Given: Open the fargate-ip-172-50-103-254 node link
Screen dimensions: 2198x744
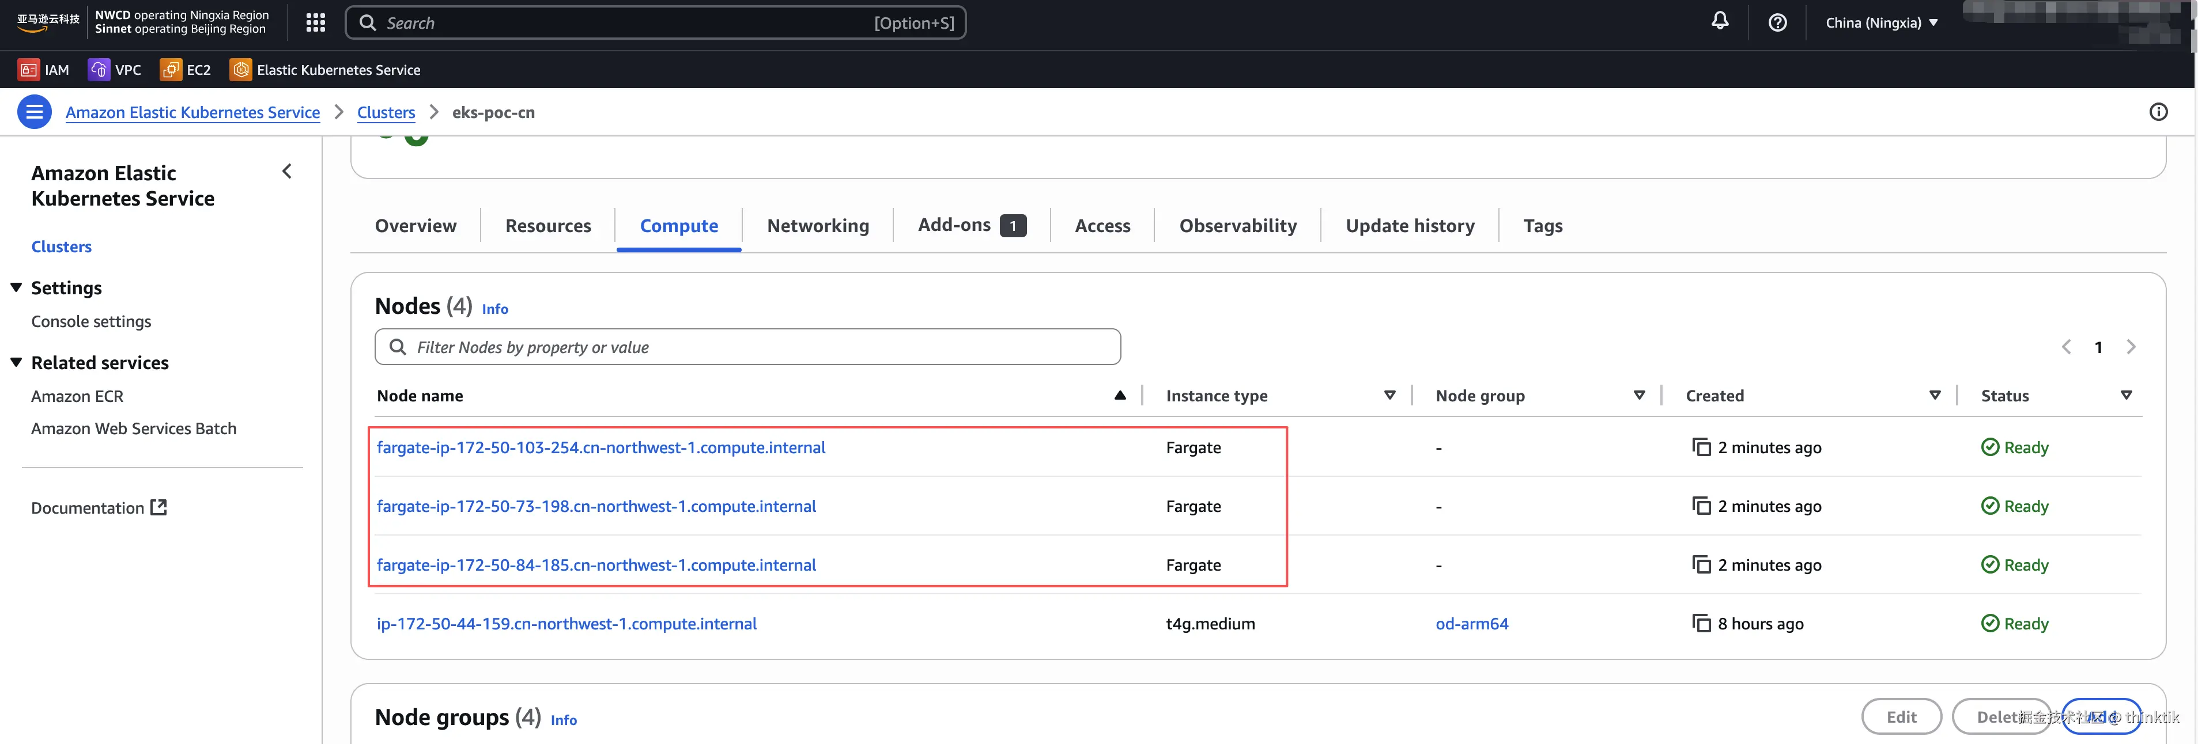Looking at the screenshot, I should click(601, 448).
